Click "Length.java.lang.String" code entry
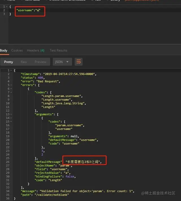The height and width of the screenshot is (201, 181). pos(63,103)
